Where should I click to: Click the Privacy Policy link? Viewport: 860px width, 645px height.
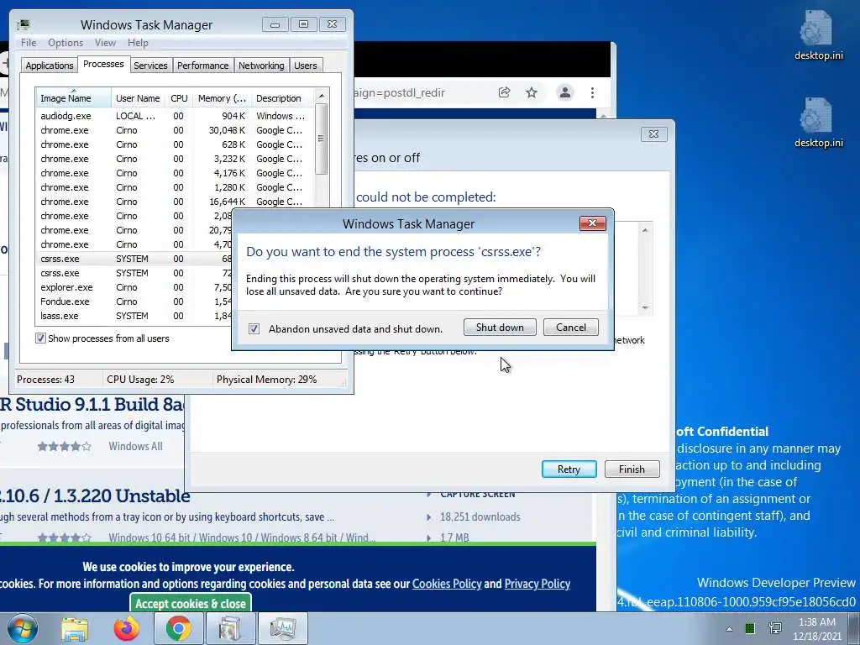pos(537,584)
